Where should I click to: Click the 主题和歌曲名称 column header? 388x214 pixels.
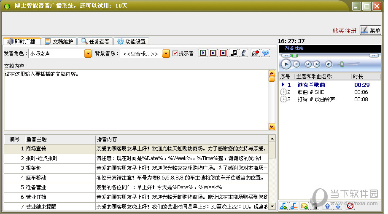[323, 77]
